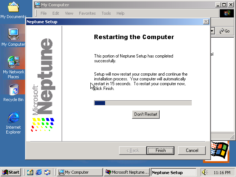Click Show Desktop quick launch icon
The width and height of the screenshot is (236, 177).
tap(30, 172)
